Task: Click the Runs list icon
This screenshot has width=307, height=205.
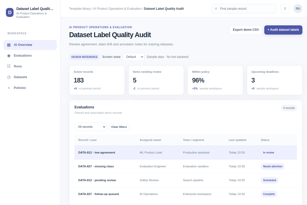Action: 9,66
